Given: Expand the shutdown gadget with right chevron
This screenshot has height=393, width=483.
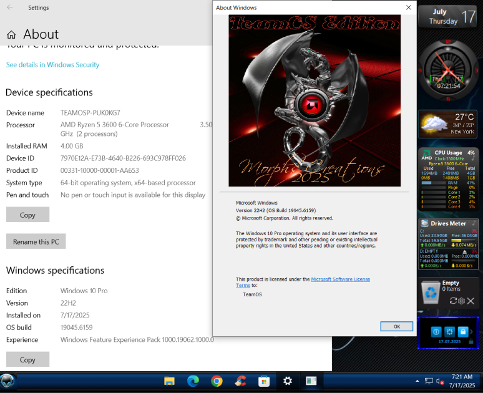Looking at the screenshot, I should (472, 331).
